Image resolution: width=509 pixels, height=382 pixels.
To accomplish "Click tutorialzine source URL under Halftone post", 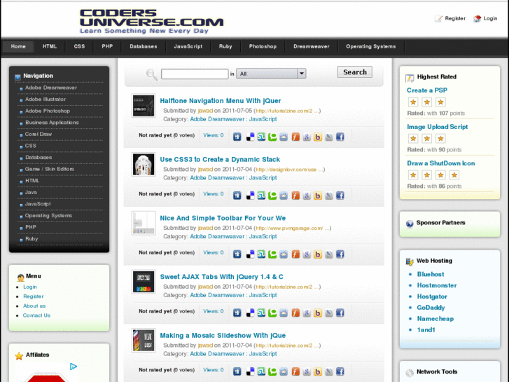I will click(287, 111).
